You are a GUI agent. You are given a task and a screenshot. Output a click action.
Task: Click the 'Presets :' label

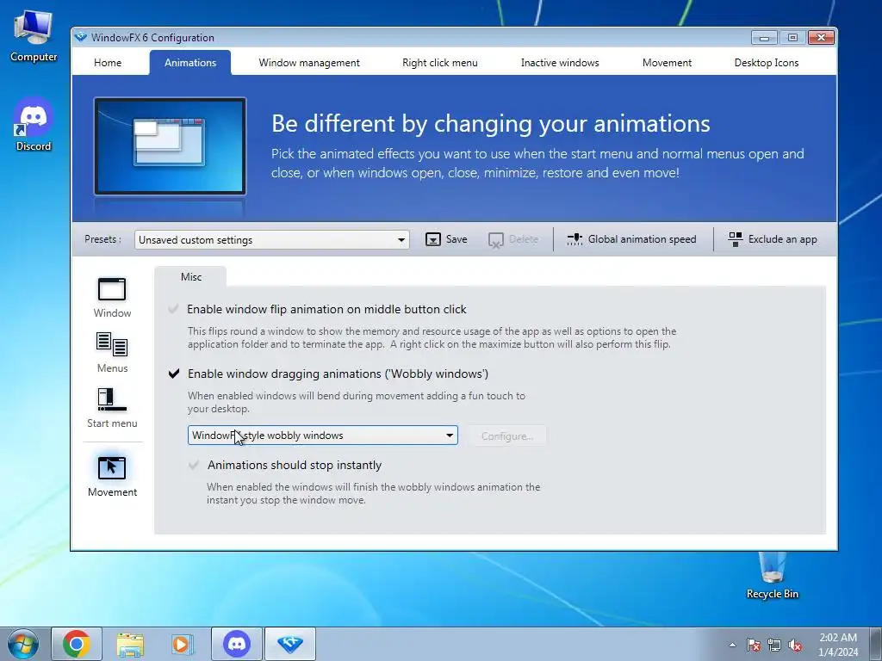[x=103, y=239]
